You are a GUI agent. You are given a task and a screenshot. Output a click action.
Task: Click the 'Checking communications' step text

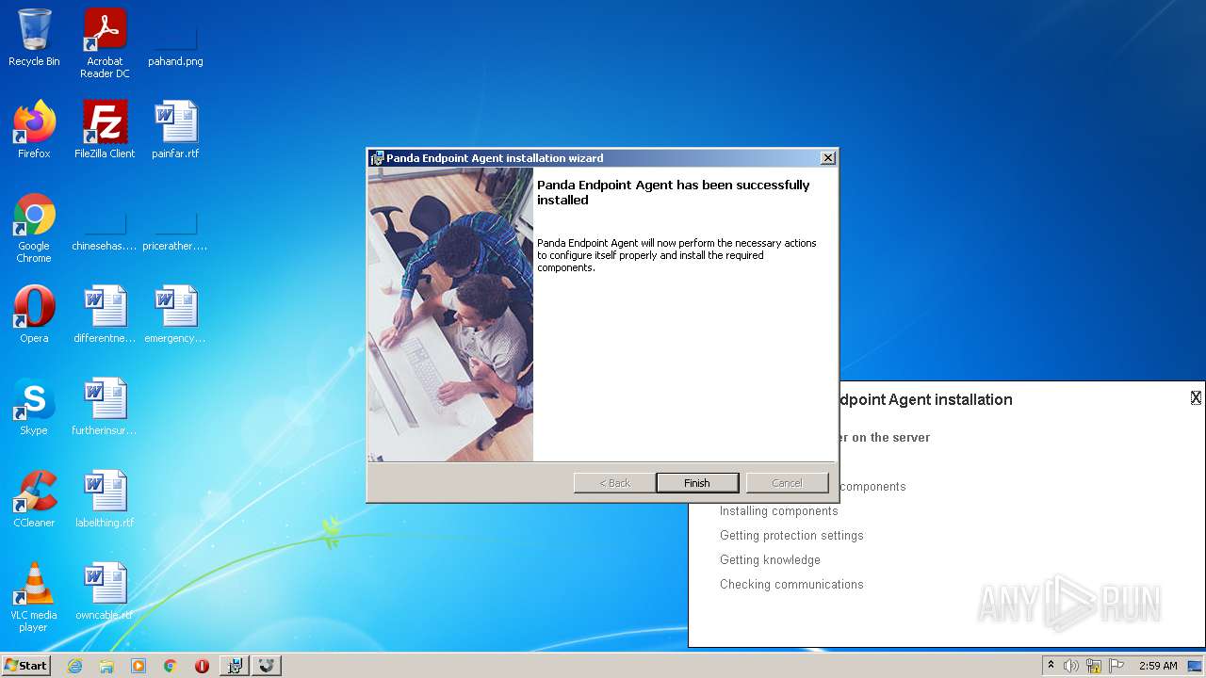[x=791, y=585]
